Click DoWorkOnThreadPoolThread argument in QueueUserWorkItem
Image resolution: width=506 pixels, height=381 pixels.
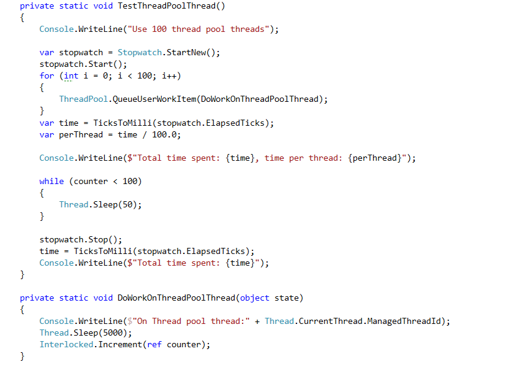(x=260, y=99)
